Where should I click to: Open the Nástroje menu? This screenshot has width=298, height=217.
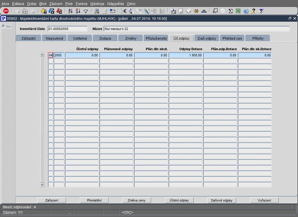pyautogui.click(x=97, y=4)
